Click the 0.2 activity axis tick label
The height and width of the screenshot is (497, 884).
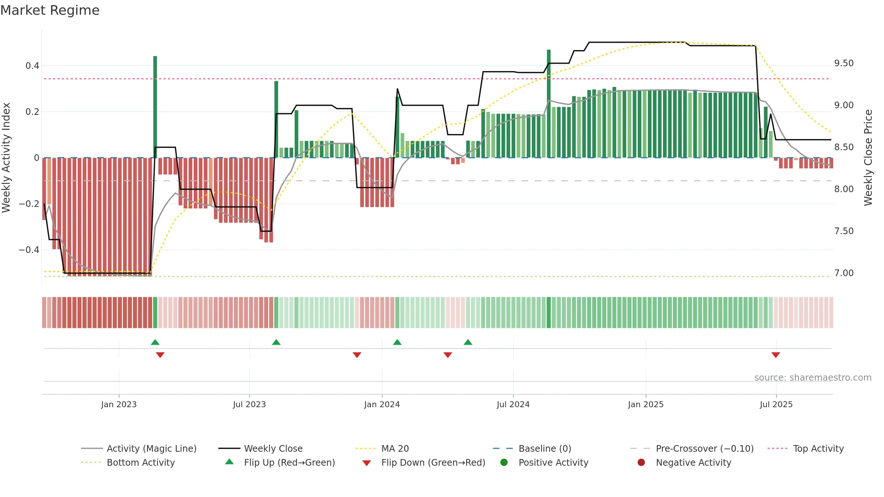point(32,112)
